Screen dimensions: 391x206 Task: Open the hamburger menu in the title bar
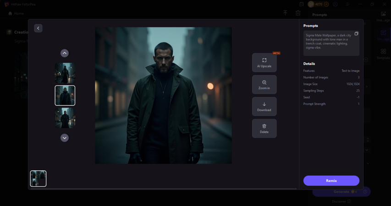[347, 4]
